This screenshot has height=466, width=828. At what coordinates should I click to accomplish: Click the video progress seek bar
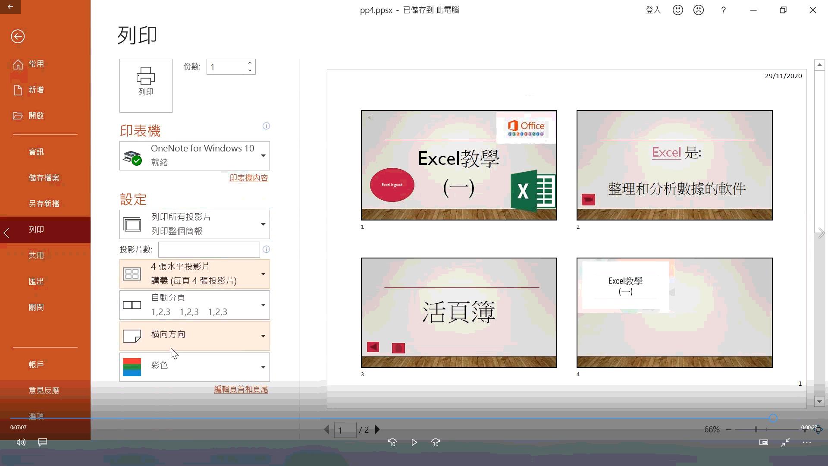(x=414, y=418)
